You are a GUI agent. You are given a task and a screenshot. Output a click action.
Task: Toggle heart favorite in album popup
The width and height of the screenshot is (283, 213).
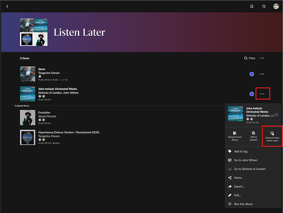276,115
